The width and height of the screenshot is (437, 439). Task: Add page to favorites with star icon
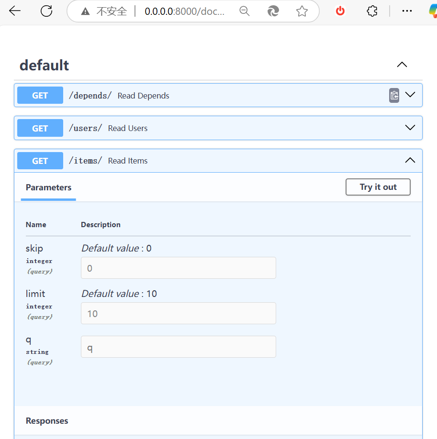click(x=302, y=11)
